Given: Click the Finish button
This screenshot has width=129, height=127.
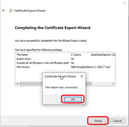Looking at the screenshot, I should tap(98, 121).
